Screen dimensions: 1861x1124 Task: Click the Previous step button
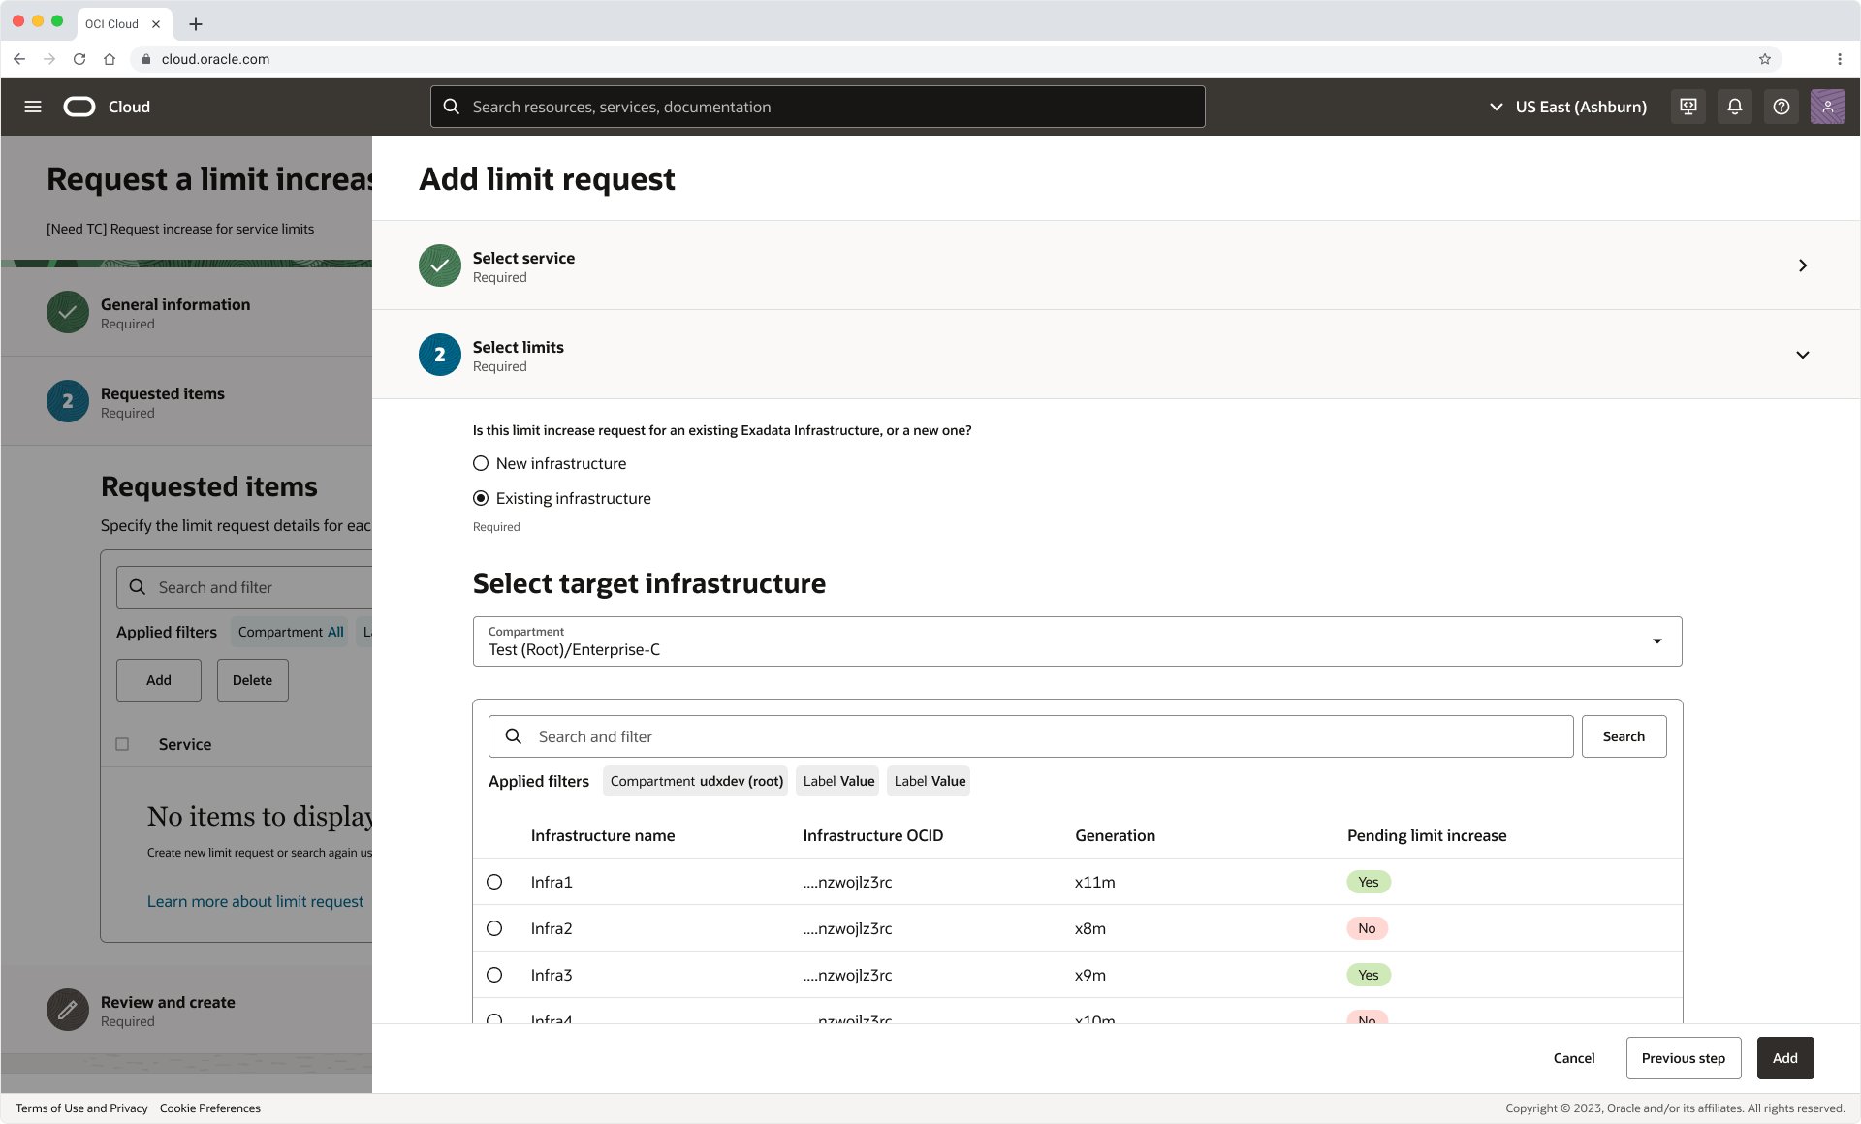point(1683,1058)
